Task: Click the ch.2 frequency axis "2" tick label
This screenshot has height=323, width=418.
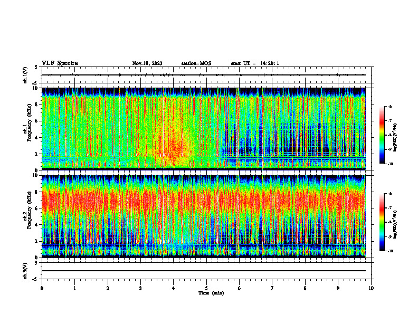Action: point(37,241)
